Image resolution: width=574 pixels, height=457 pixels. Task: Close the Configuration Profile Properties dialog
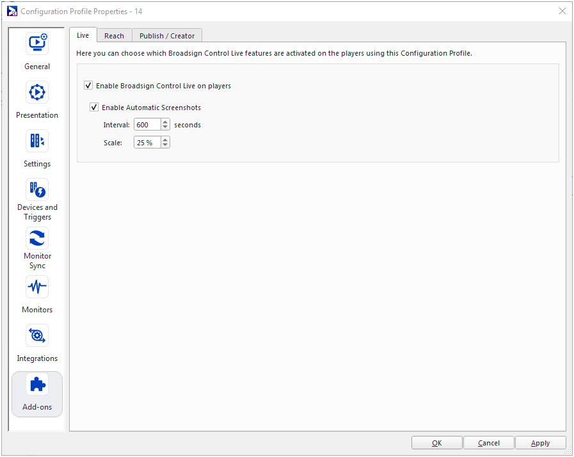point(562,11)
